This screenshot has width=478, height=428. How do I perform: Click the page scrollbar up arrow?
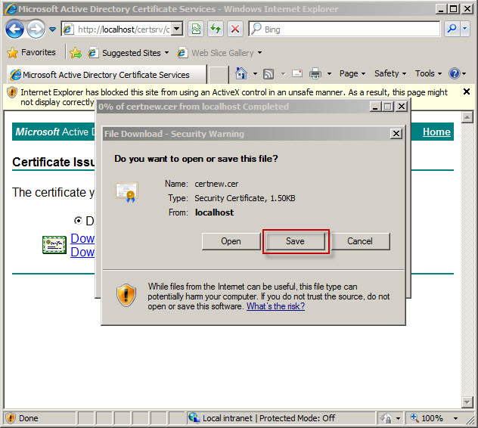pyautogui.click(x=467, y=117)
